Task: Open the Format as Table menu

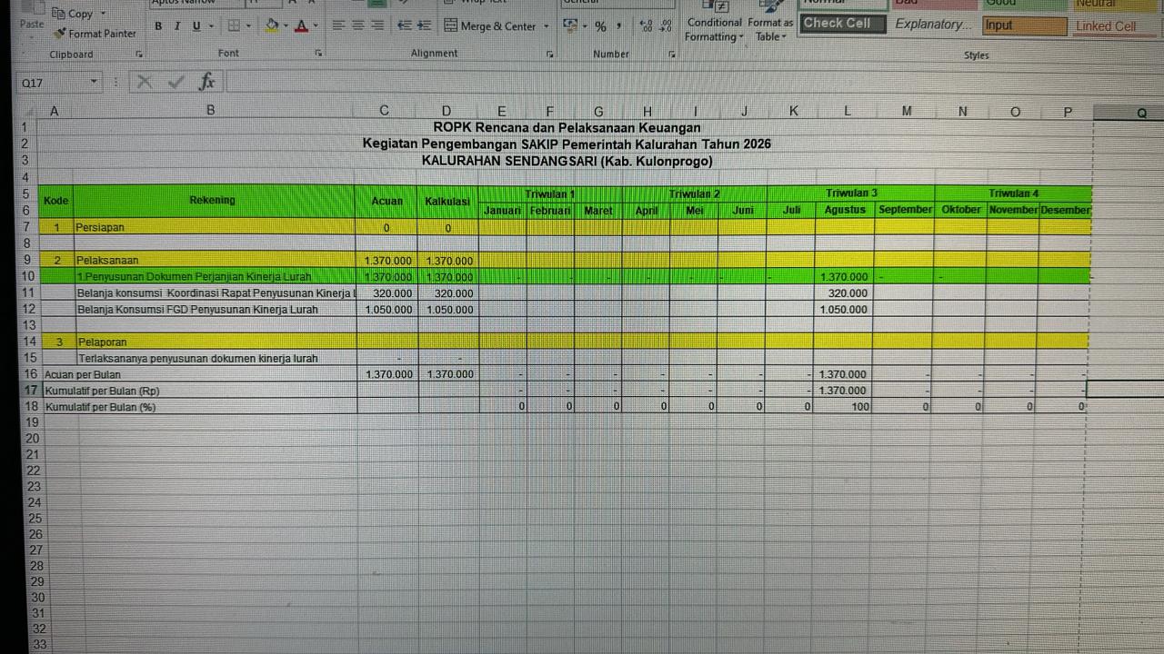Action: pyautogui.click(x=770, y=29)
